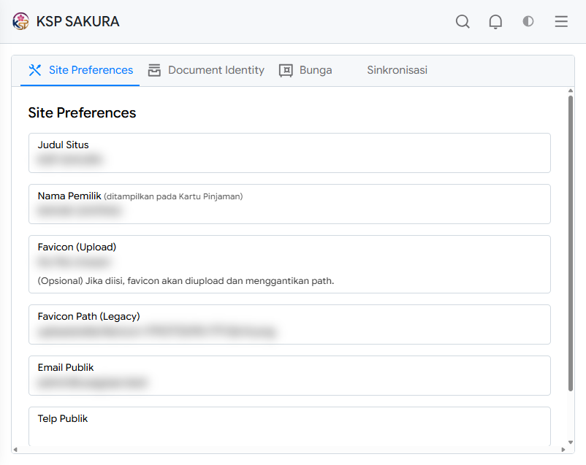Click the vertical scrollbar down arrow

tap(571, 442)
